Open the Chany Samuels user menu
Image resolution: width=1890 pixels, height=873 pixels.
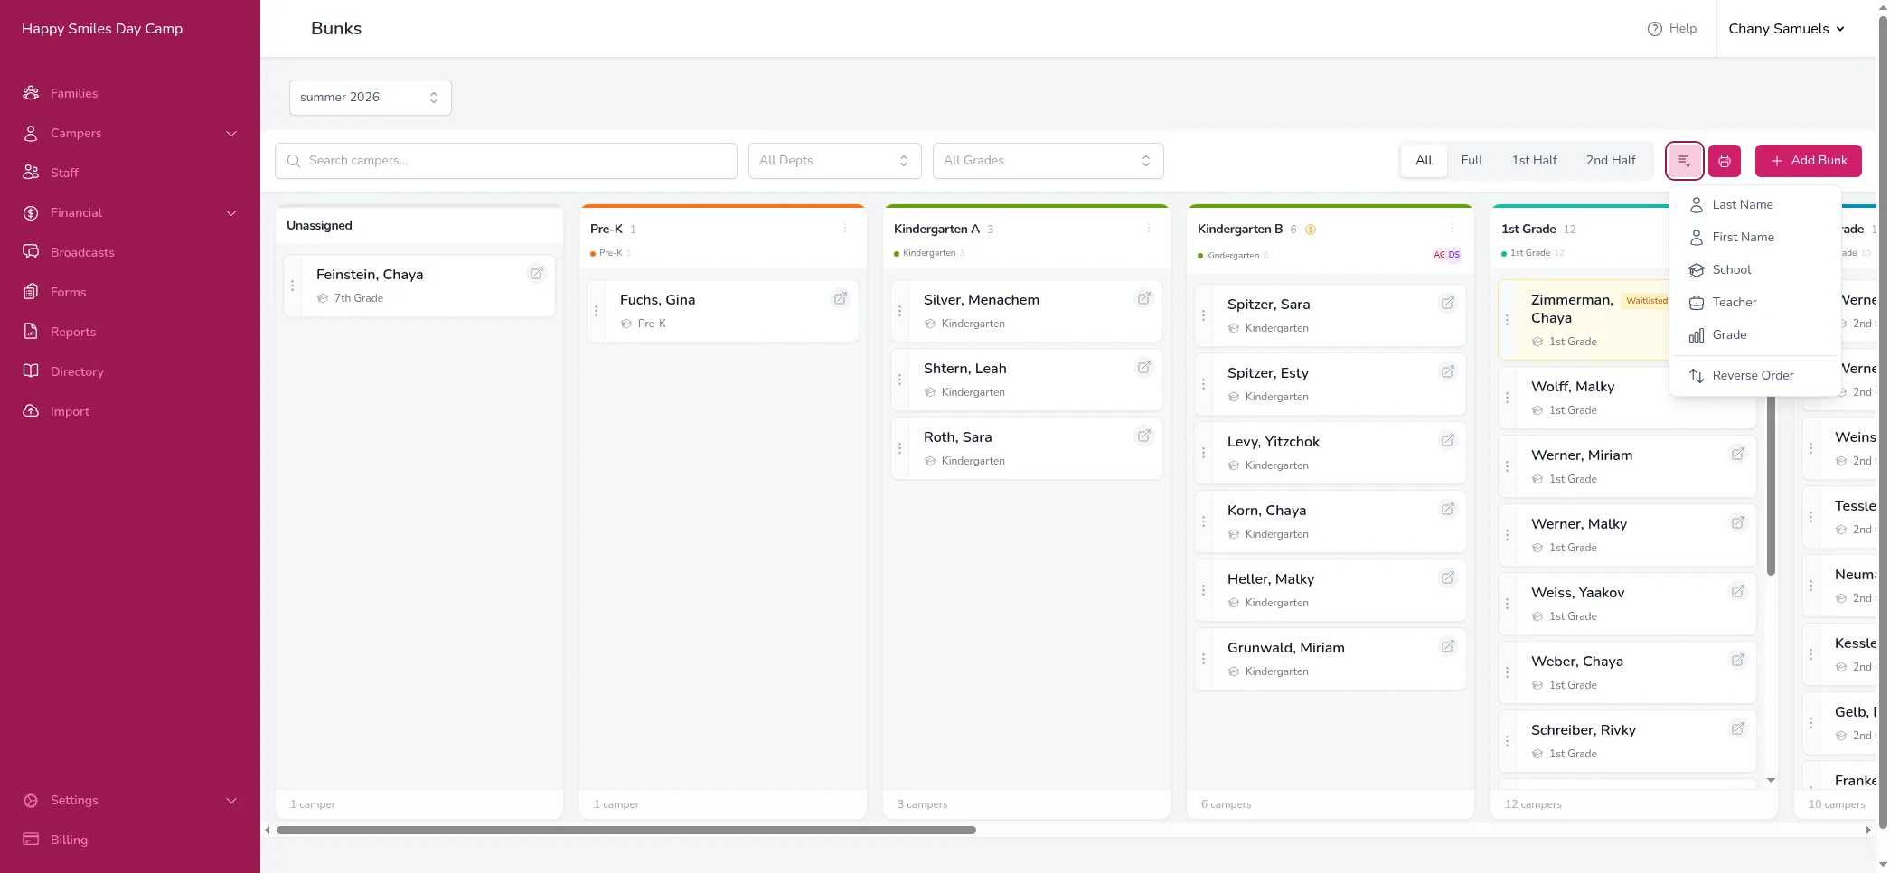(x=1787, y=29)
